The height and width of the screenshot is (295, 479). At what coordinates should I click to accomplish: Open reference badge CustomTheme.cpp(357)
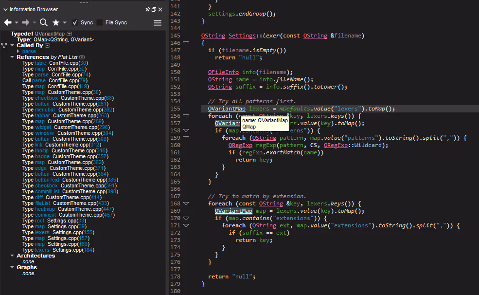65,157
